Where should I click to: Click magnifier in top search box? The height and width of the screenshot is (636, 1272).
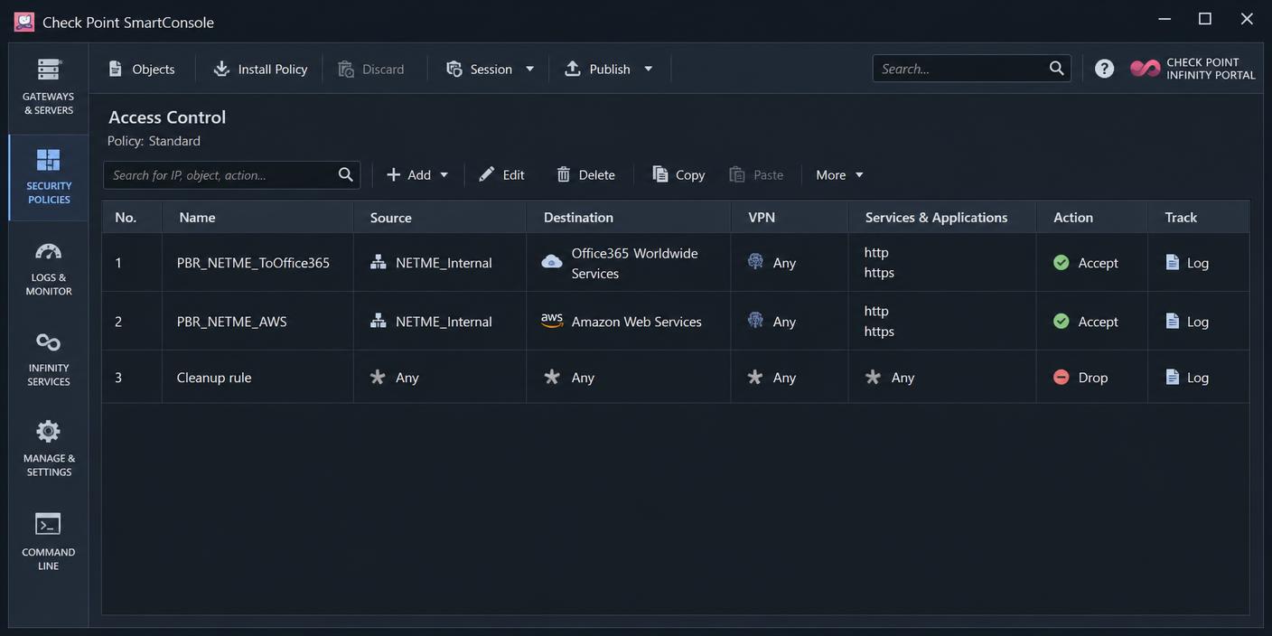tap(1056, 69)
